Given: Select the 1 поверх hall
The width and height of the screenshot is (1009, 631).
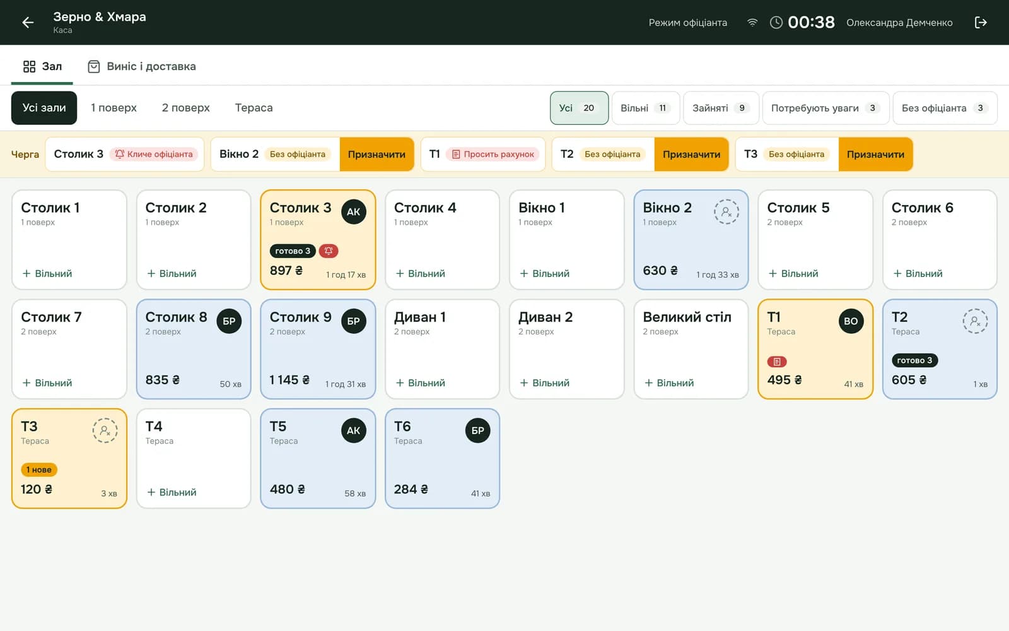Looking at the screenshot, I should [114, 108].
